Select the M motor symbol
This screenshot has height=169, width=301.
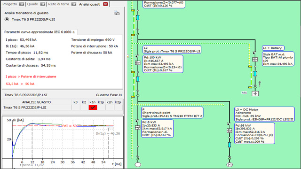point(230,165)
